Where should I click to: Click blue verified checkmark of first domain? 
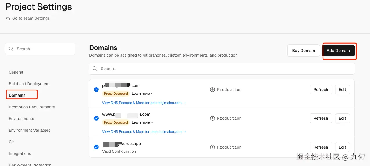pos(96,90)
